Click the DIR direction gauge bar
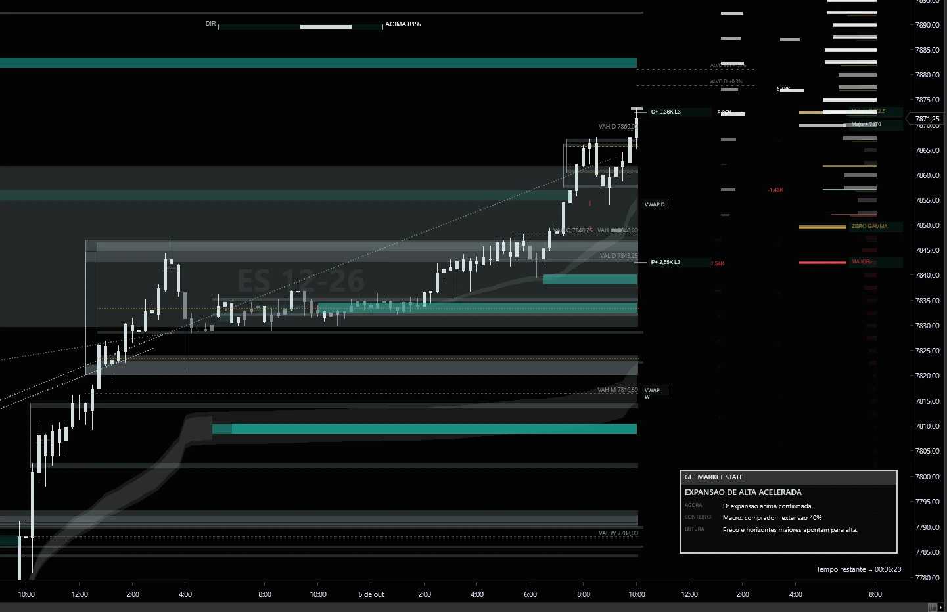The width and height of the screenshot is (947, 612). tap(300, 27)
